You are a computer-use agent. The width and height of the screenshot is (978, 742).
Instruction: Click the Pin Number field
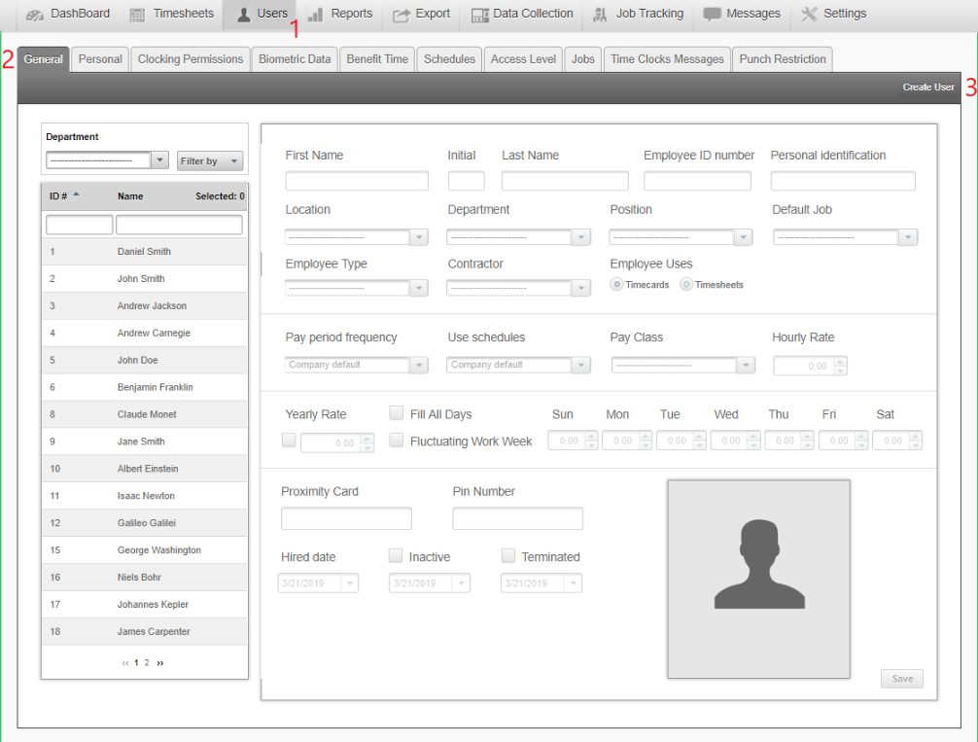(518, 518)
